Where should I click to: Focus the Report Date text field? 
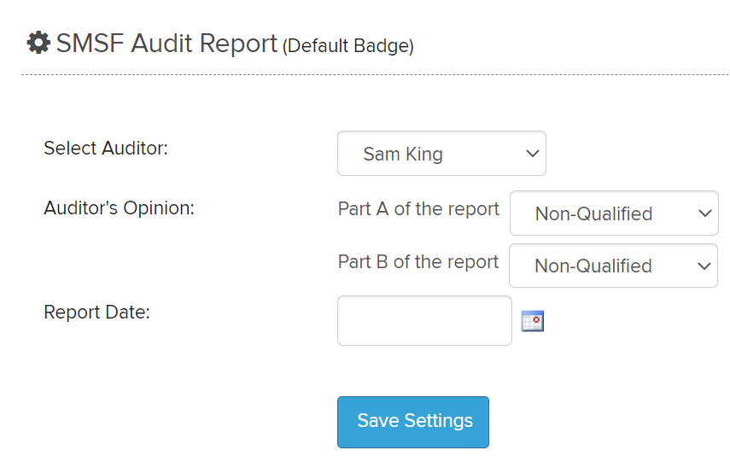424,321
